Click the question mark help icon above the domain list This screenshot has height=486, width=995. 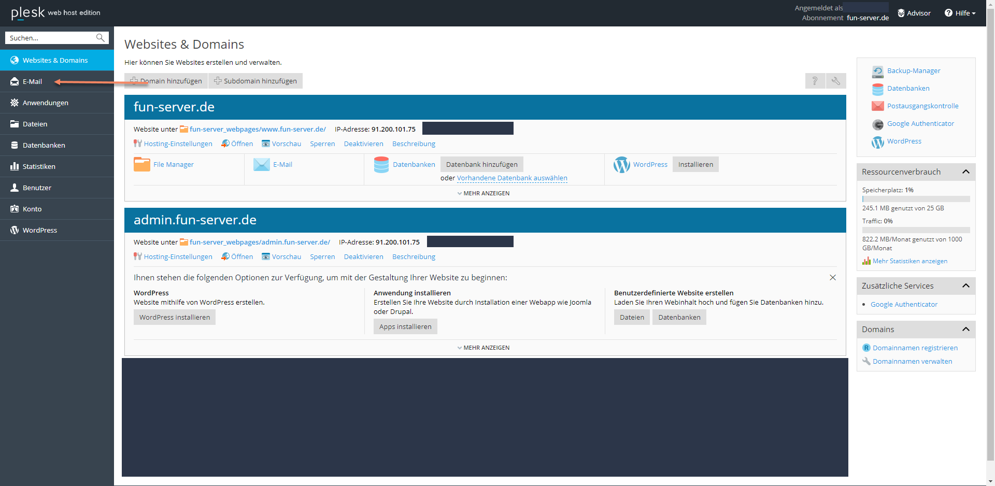tap(815, 81)
